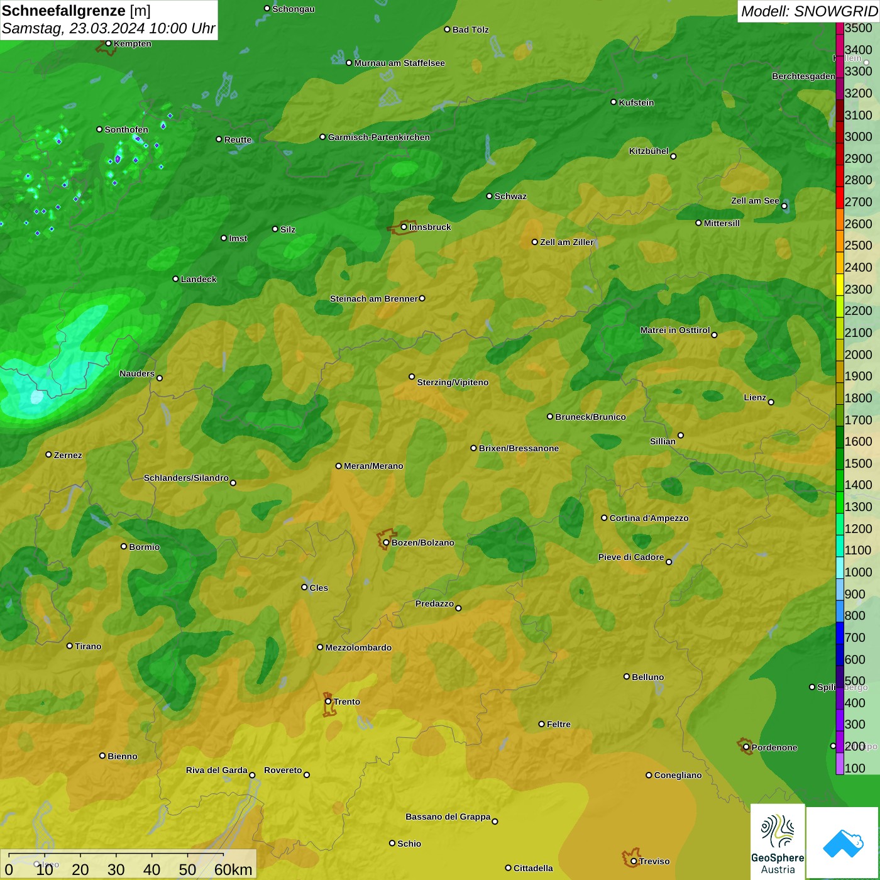Click the Trento city marker dot
This screenshot has width=880, height=880.
(328, 701)
